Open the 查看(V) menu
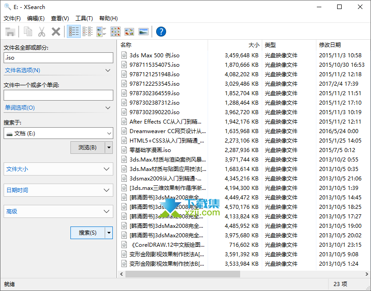371x291 pixels. [x=60, y=18]
